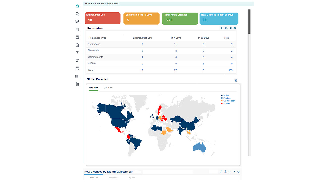Click Expirations In 7 Days value 11

[x=175, y=44]
